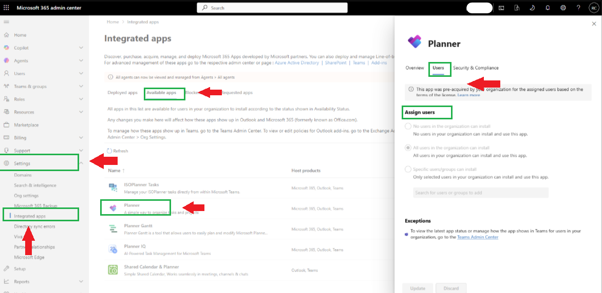This screenshot has width=602, height=293.
Task: Open the settings gear in top bar
Action: 563,8
